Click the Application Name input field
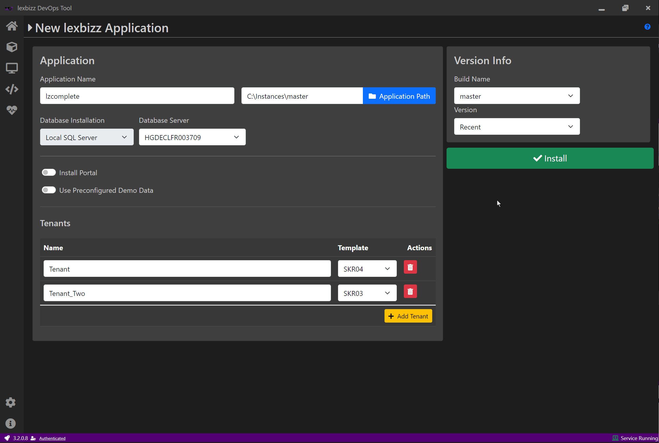Viewport: 659px width, 443px height. pyautogui.click(x=137, y=96)
